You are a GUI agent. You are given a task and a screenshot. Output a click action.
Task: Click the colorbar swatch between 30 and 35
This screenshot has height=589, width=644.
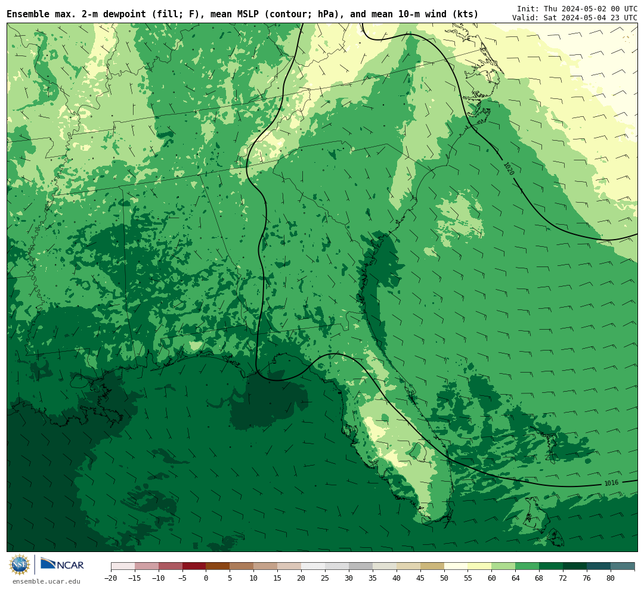point(361,566)
